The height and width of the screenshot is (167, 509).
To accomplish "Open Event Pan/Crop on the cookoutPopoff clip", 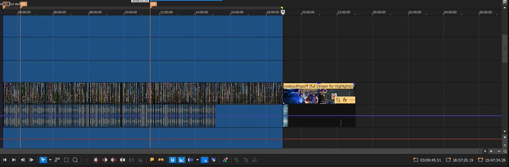I will pos(338,100).
